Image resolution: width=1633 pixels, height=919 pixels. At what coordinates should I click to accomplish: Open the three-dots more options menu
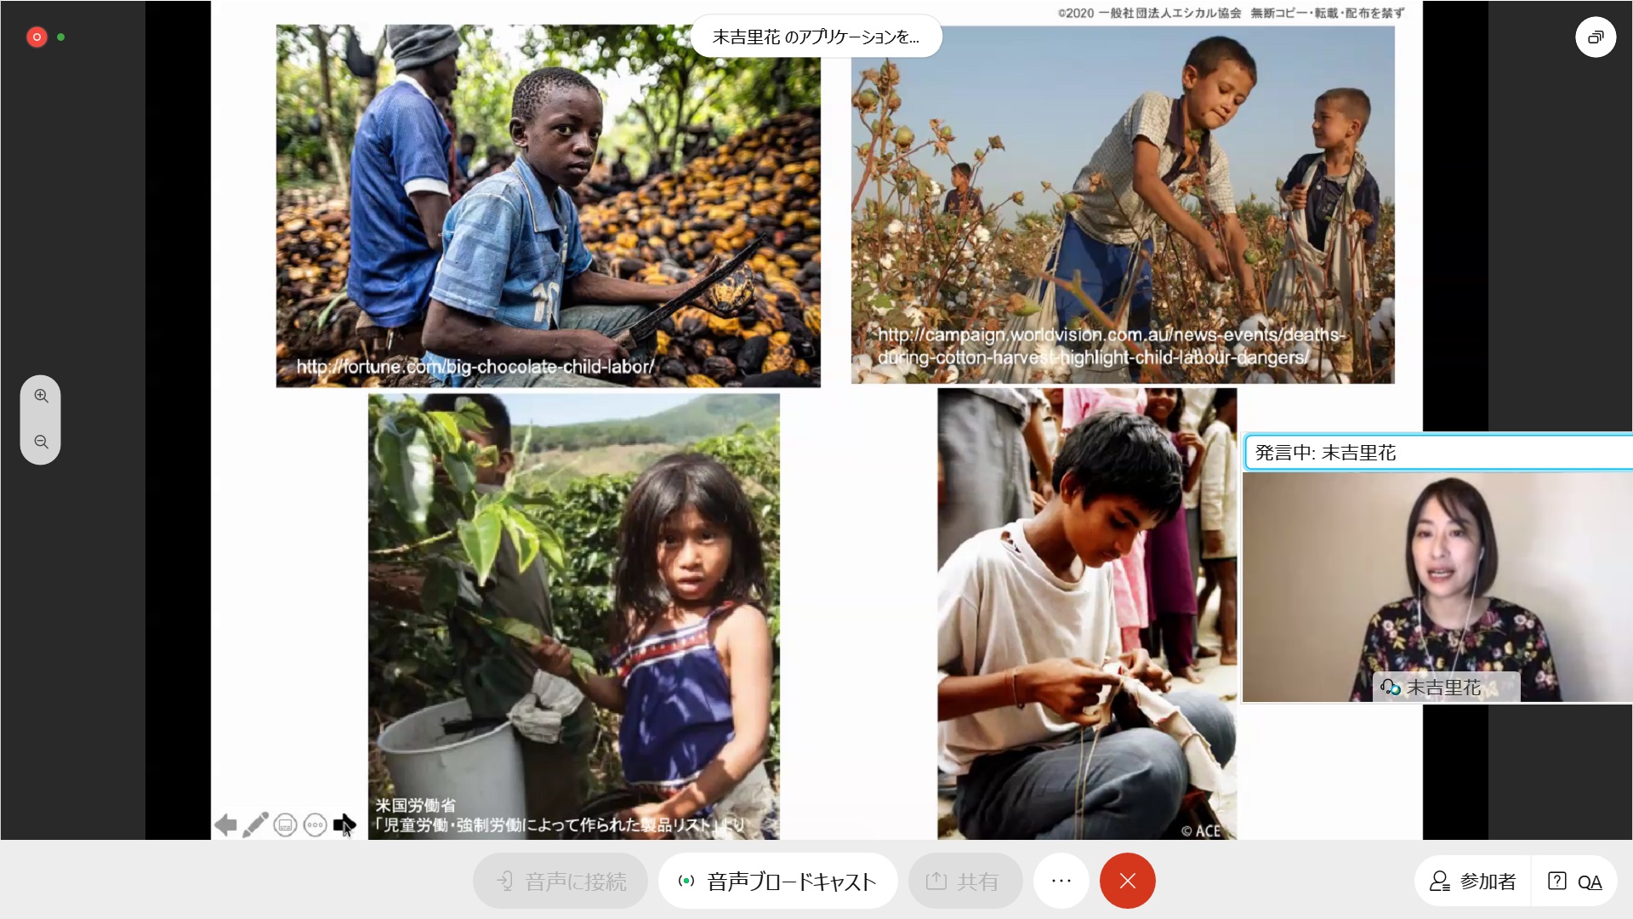[1061, 882]
